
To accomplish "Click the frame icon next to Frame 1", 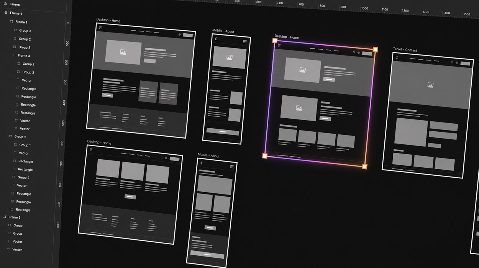I will (11, 22).
